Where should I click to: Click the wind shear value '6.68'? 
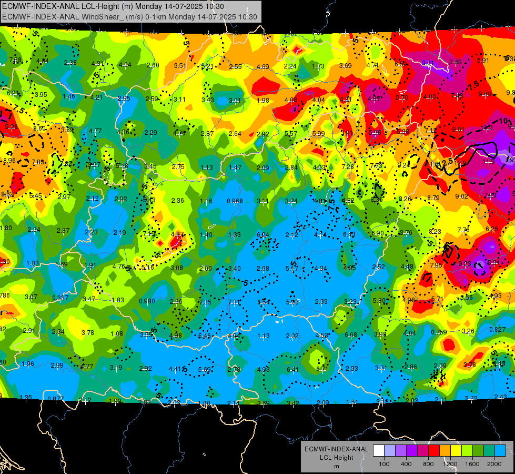[350, 335]
